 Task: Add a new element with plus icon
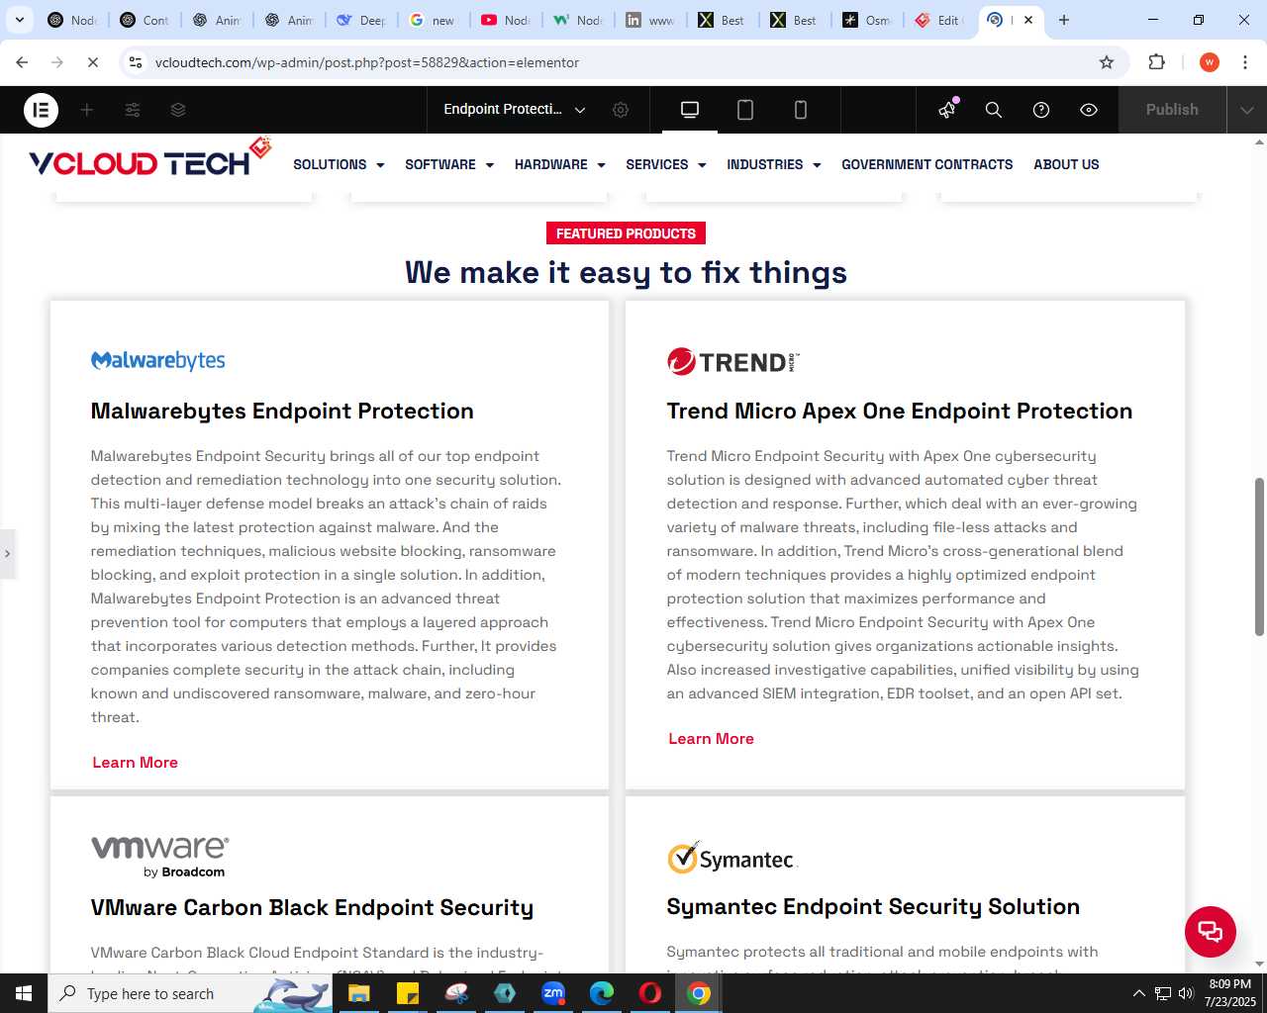[x=87, y=110]
